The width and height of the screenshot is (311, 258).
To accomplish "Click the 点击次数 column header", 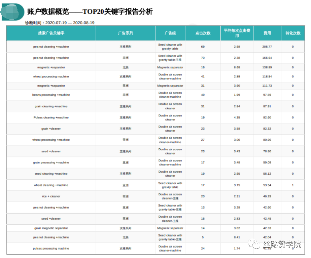I will pos(203,33).
